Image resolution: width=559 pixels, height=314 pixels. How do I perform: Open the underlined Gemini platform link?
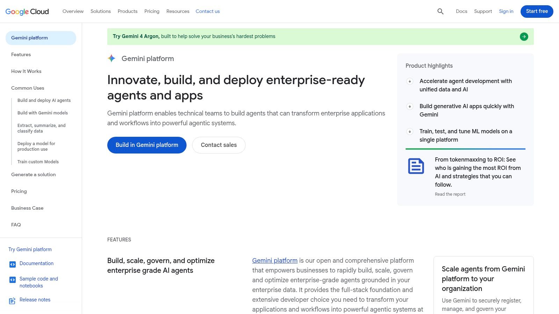[x=275, y=261]
